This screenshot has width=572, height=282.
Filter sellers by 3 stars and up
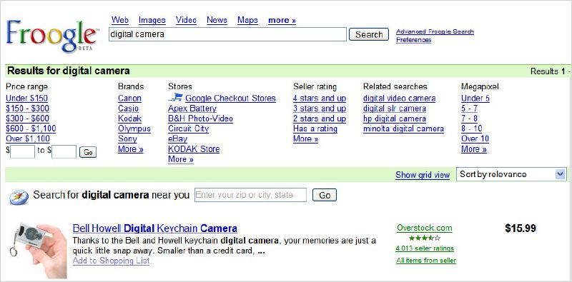point(320,109)
